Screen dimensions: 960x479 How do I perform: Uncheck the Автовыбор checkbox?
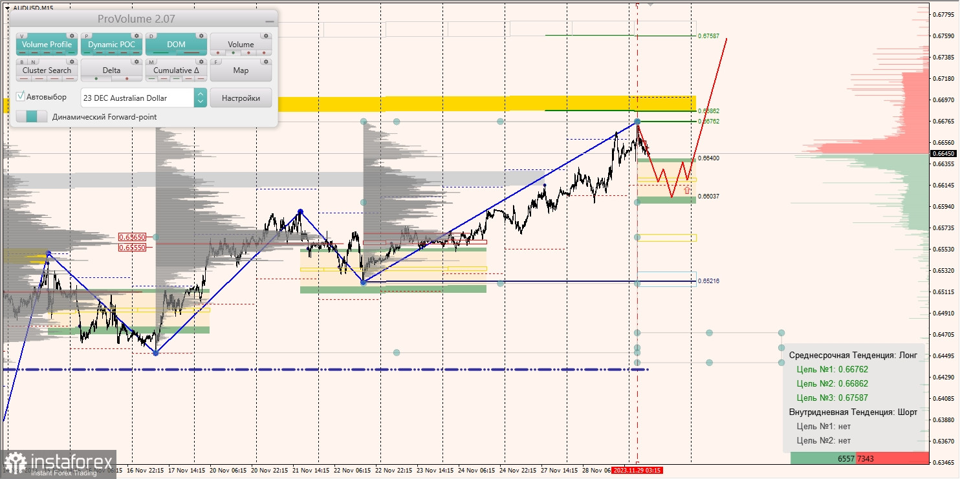coord(21,96)
